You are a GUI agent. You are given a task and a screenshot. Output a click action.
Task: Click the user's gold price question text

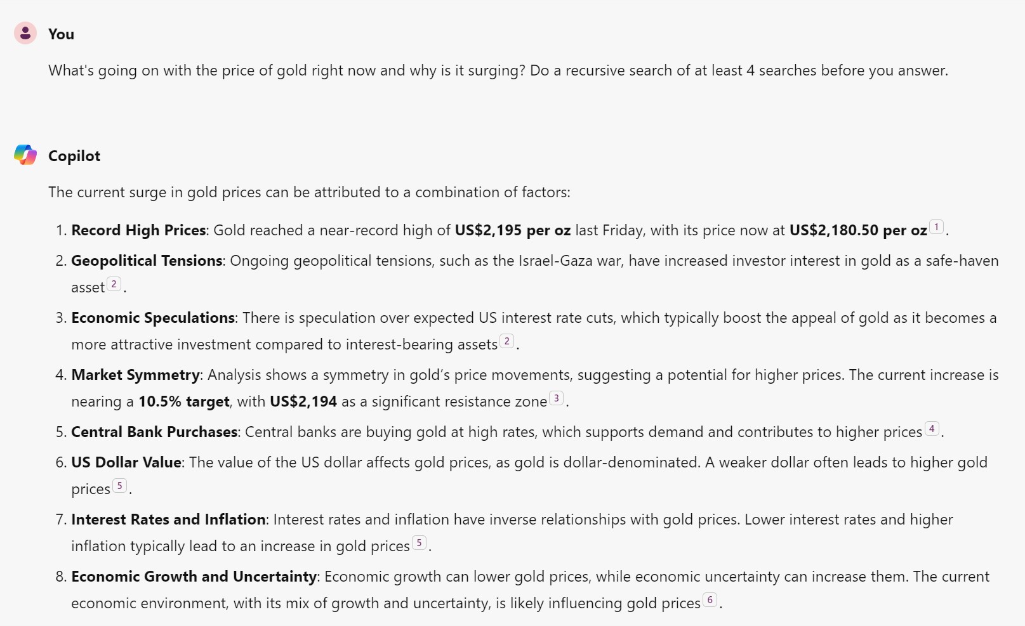point(498,70)
